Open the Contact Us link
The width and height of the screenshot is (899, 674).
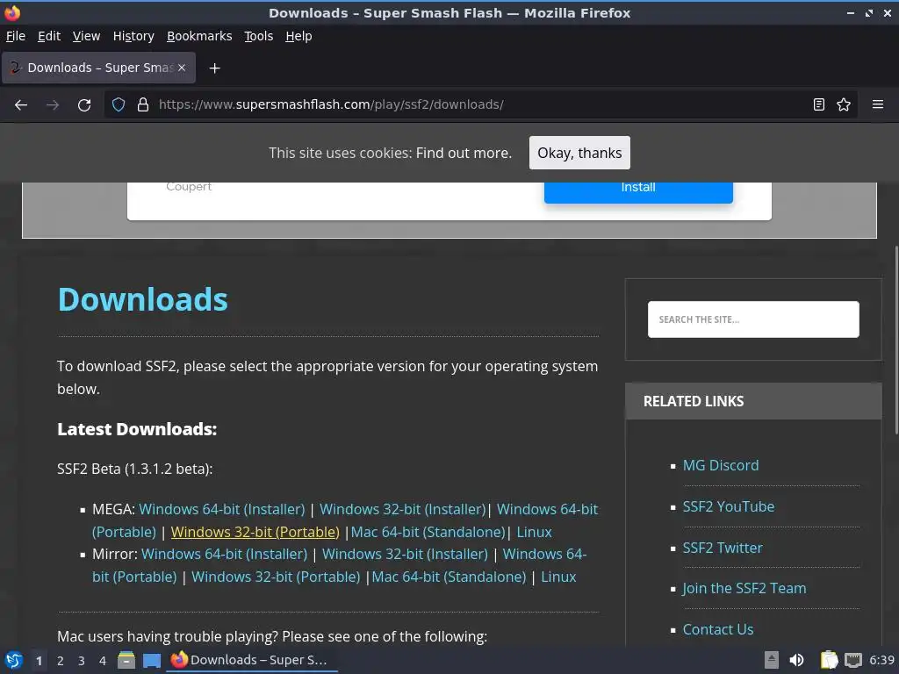pyautogui.click(x=718, y=629)
